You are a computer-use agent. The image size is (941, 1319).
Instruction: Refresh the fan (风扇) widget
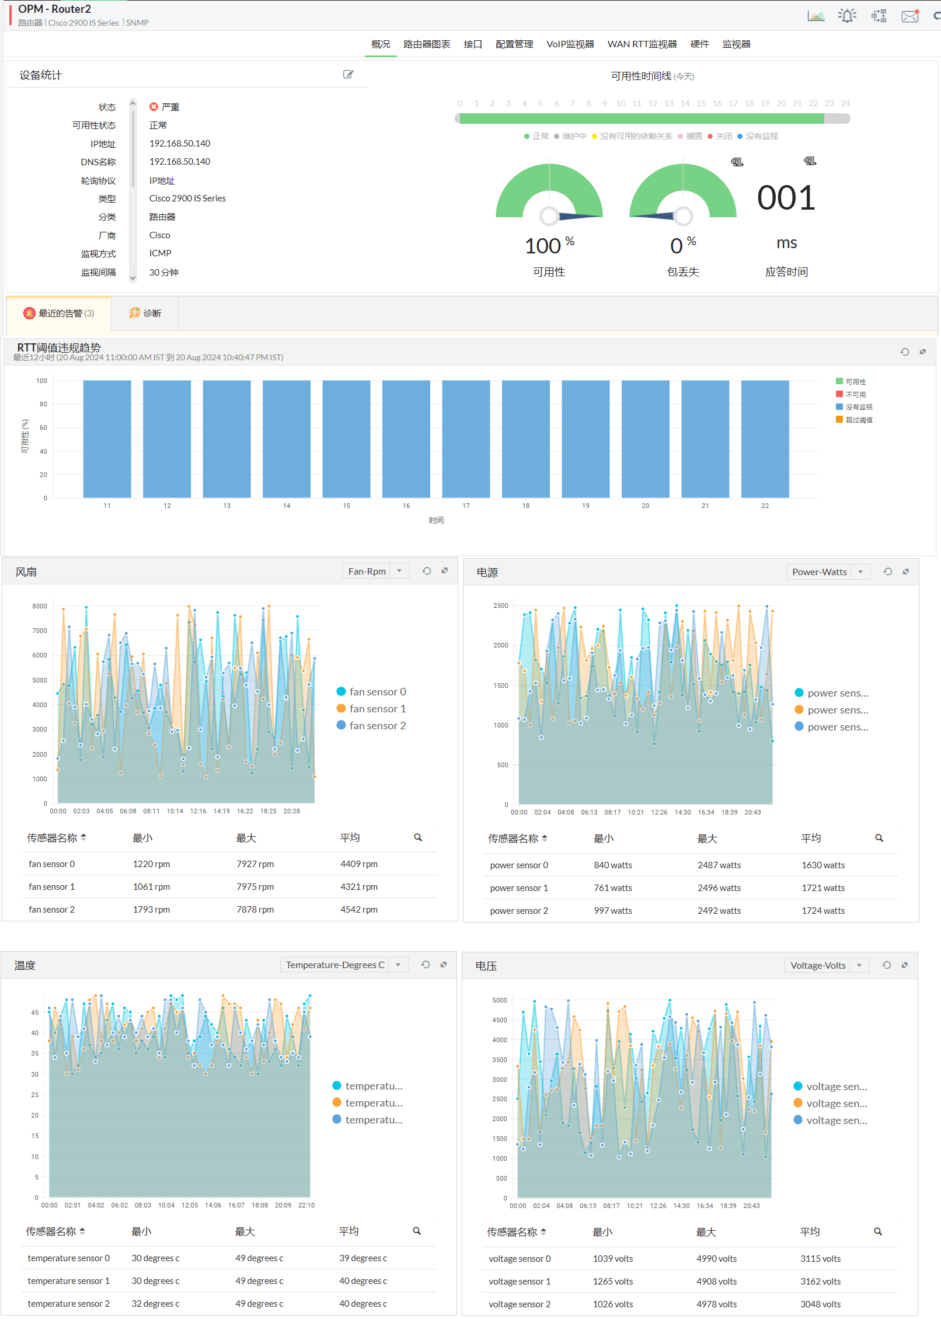point(427,571)
